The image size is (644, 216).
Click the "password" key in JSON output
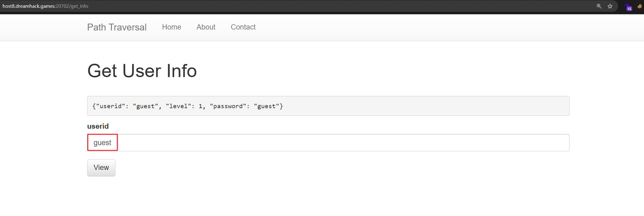click(228, 106)
